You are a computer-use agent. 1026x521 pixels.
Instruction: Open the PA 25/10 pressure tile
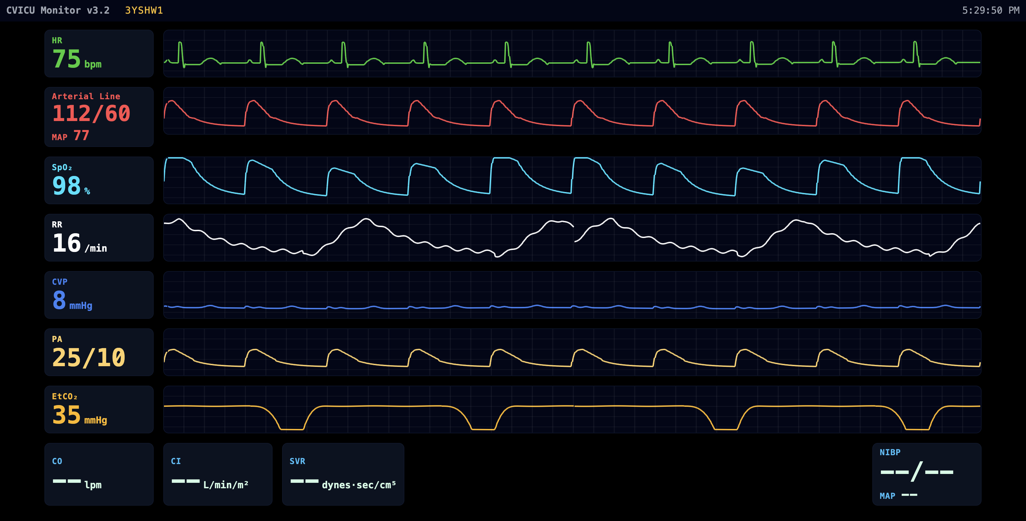98,352
